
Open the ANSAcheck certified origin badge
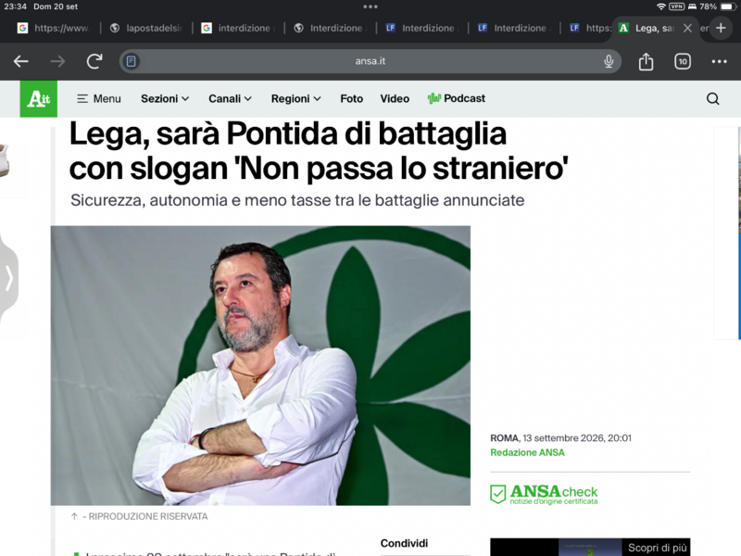[544, 494]
